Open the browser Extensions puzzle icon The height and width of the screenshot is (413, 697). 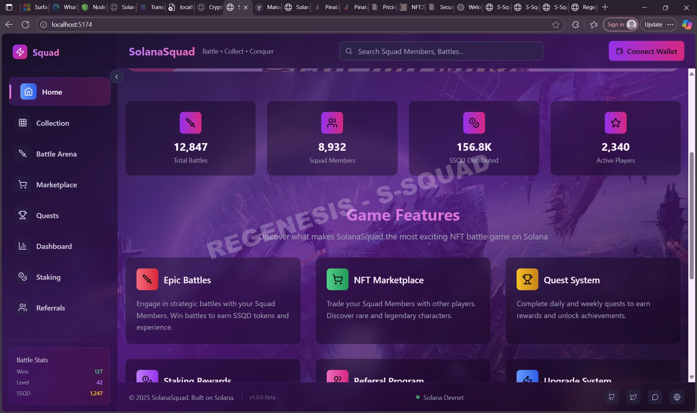(575, 24)
